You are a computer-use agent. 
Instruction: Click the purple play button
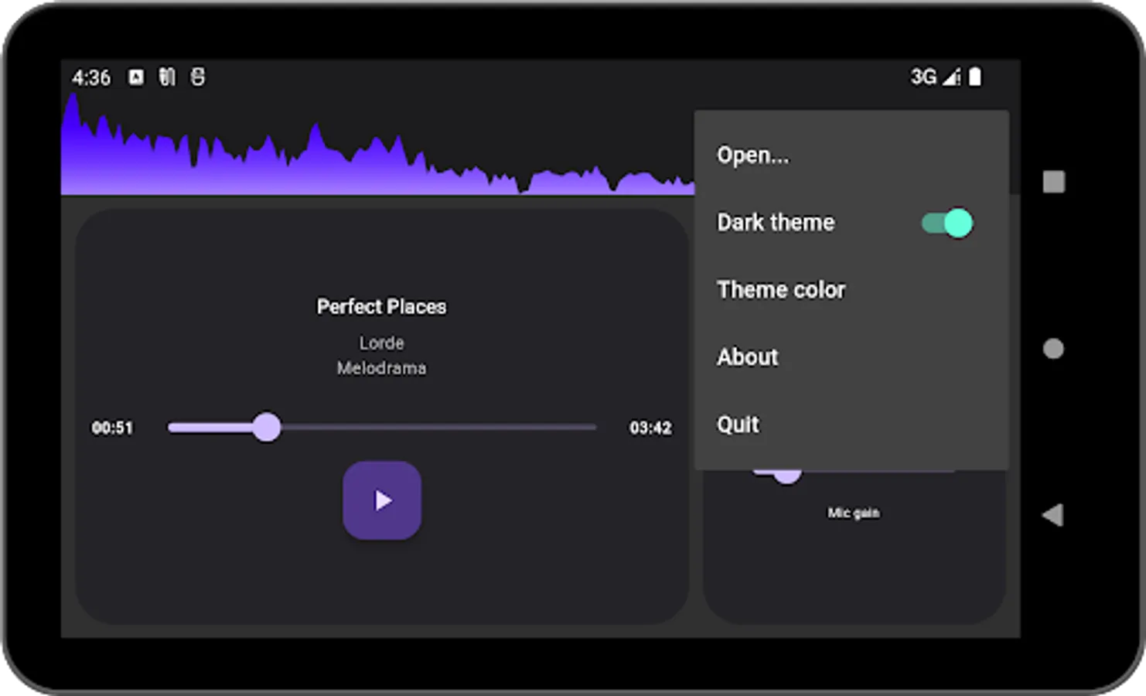click(x=382, y=500)
